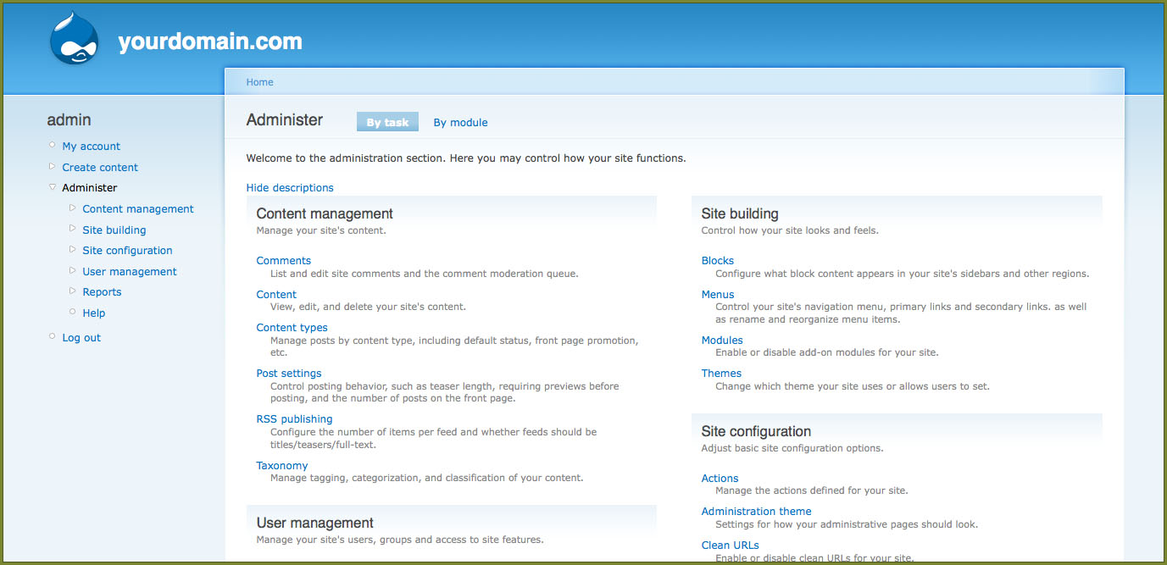
Task: Expand Content management sidebar arrow
Action: 73,208
